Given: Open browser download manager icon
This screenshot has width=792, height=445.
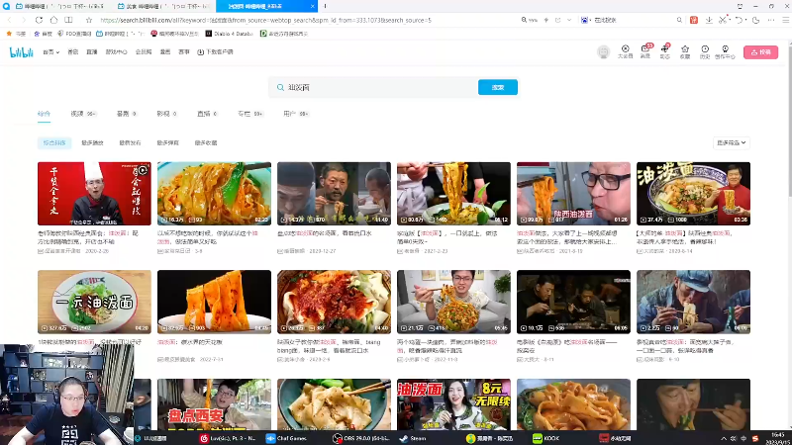Looking at the screenshot, I should point(709,20).
